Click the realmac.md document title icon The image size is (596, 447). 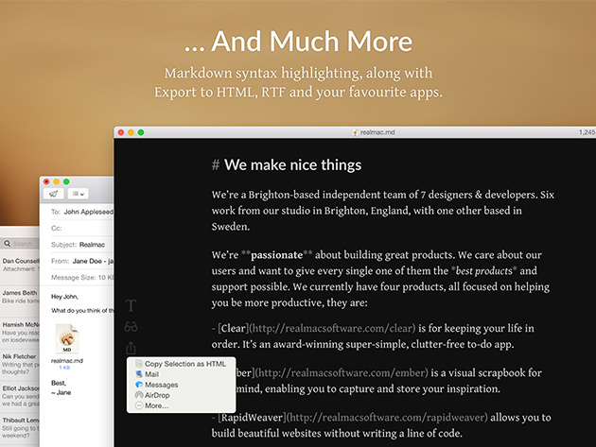pos(355,132)
